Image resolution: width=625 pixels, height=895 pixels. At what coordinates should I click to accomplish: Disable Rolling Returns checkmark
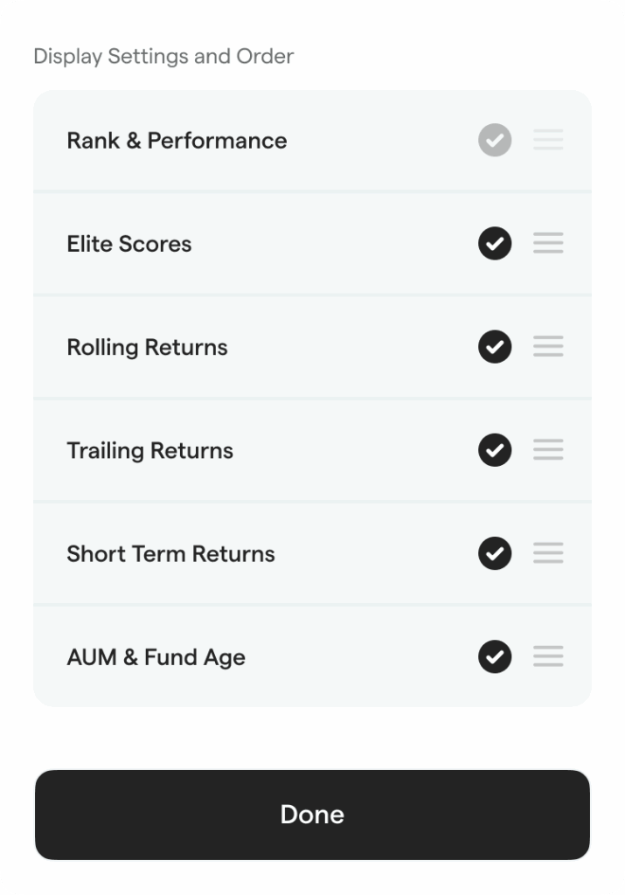tap(495, 347)
